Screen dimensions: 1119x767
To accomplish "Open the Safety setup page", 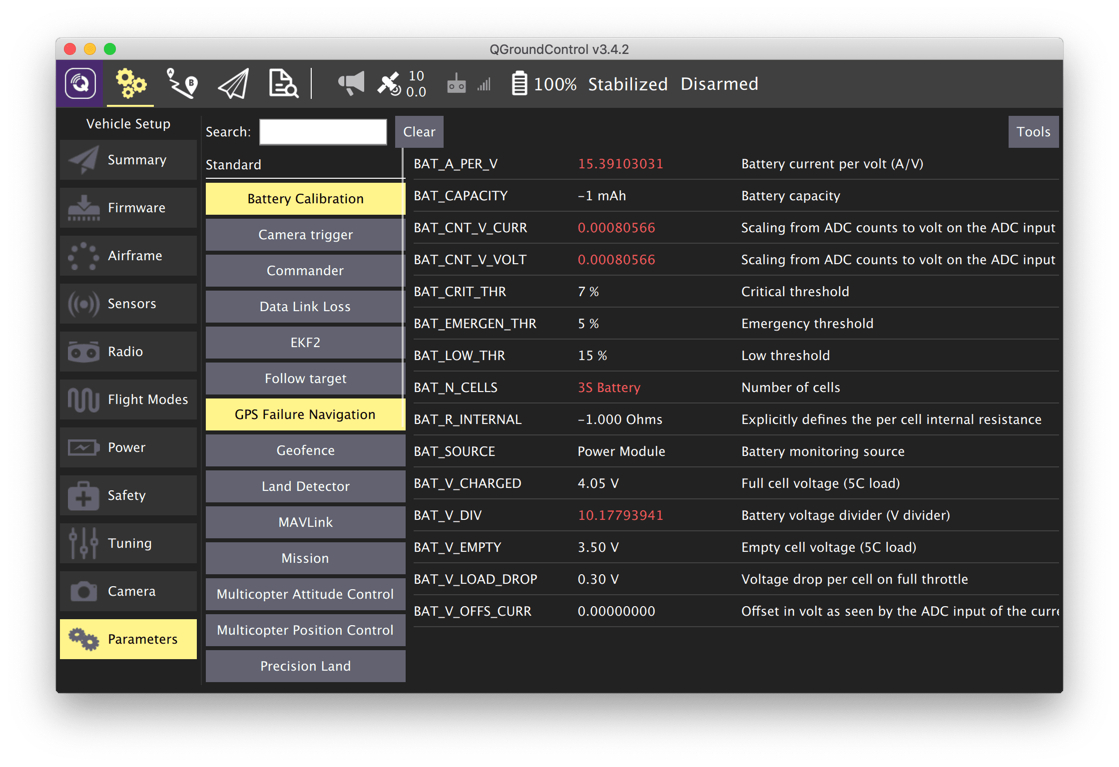I will [x=128, y=495].
